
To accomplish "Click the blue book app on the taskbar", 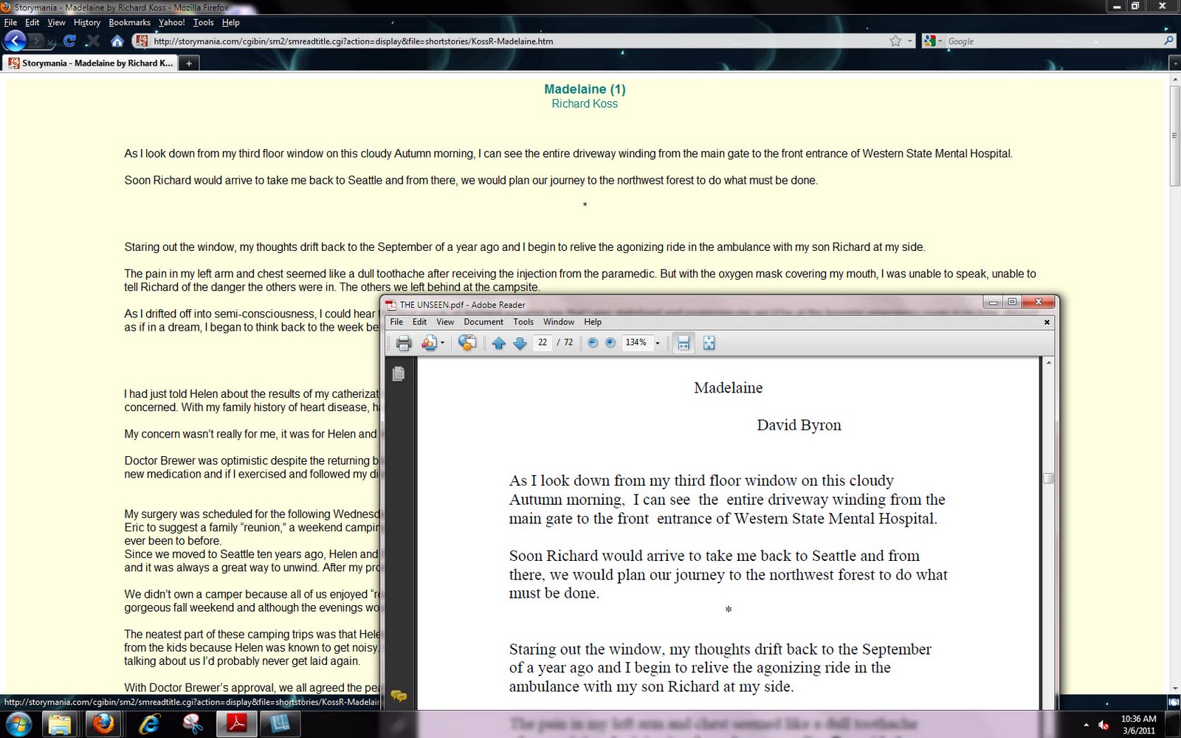I will click(280, 725).
